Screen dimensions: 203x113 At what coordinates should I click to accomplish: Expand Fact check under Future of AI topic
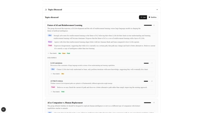[x=52, y=53]
